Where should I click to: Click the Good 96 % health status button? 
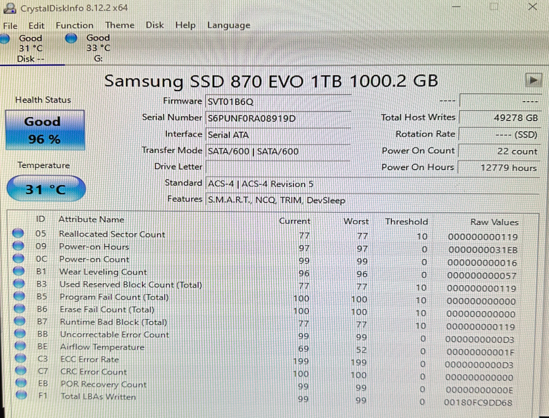[45, 130]
